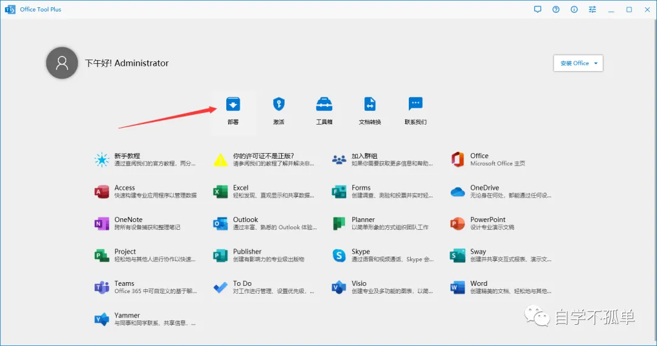Click the 安装 Office button label

[574, 63]
